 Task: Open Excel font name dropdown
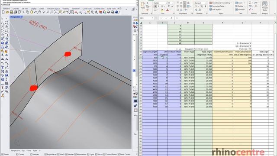166,3
